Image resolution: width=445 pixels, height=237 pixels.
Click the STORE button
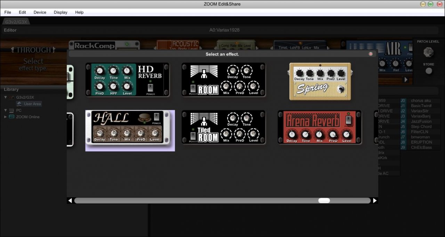[x=429, y=71]
